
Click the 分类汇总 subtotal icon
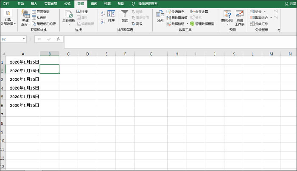(x=253, y=24)
